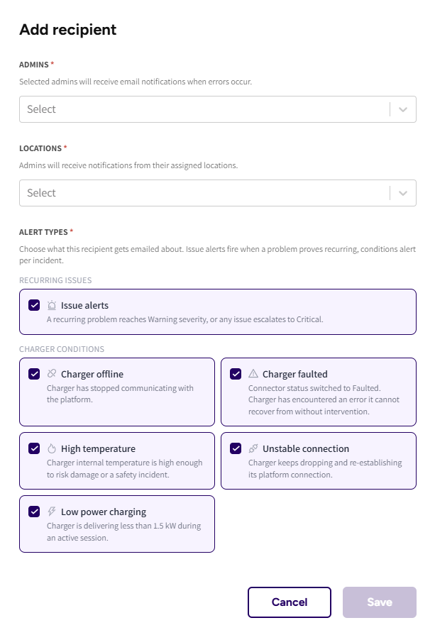Click 'Charger keeps dropping and re-establishing' description
This screenshot has width=435, height=635.
[x=325, y=468]
